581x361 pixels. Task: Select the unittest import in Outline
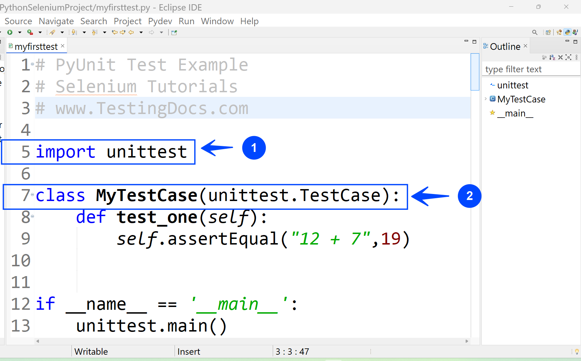click(x=512, y=85)
